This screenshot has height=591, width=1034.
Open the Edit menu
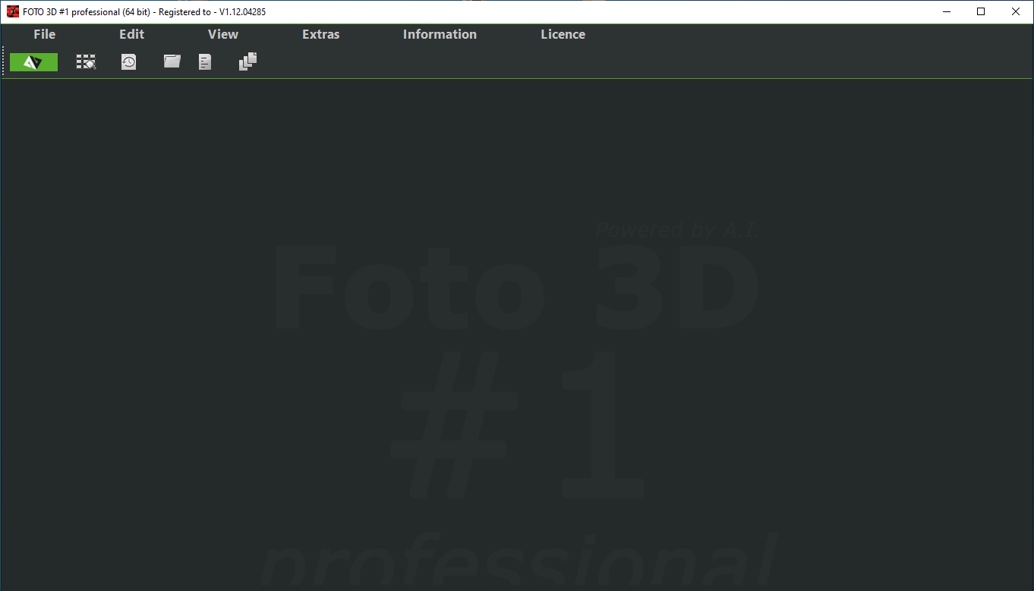click(132, 34)
